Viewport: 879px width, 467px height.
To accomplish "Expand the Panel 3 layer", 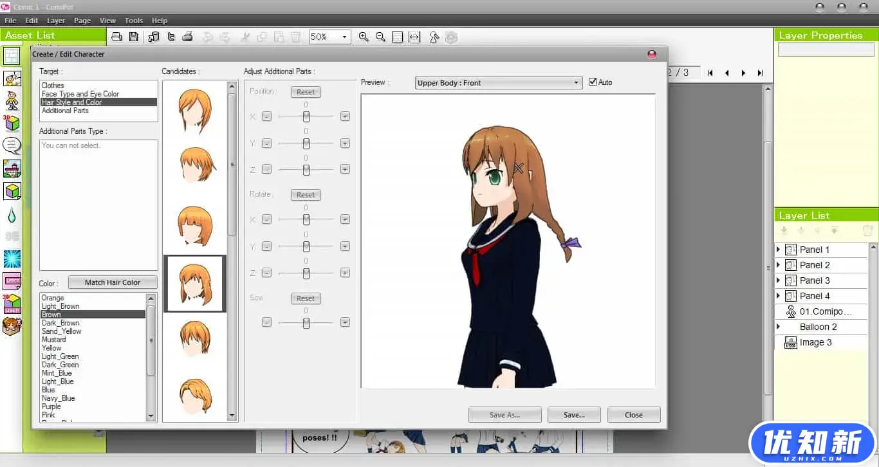I will [778, 280].
